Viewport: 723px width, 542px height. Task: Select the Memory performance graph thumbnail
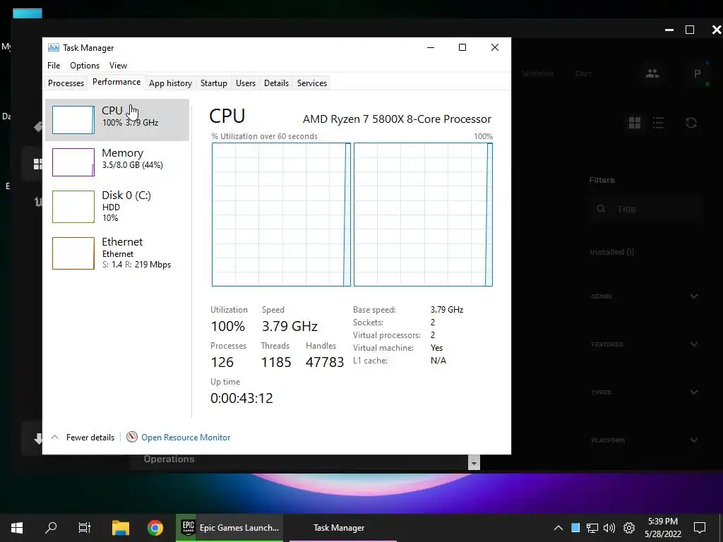coord(73,162)
